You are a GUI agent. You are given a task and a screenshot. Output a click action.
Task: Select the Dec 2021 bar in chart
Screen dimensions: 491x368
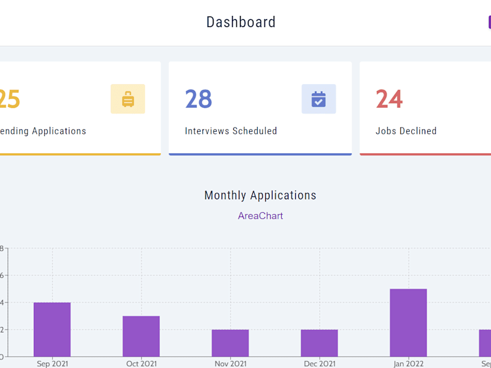pyautogui.click(x=319, y=343)
